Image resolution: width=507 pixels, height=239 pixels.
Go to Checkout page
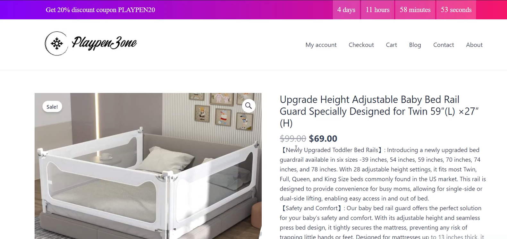pyautogui.click(x=361, y=45)
